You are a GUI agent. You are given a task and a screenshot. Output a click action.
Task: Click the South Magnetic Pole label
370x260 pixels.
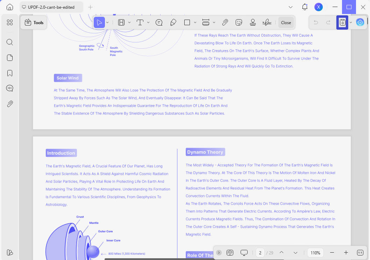pos(116,51)
